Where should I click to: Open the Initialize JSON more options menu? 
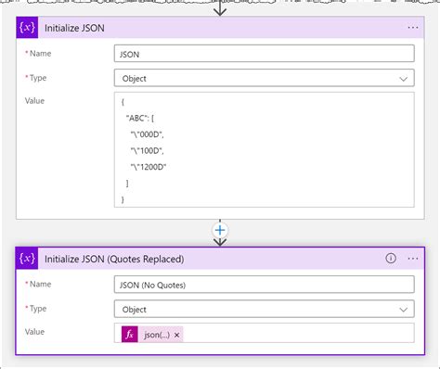413,28
